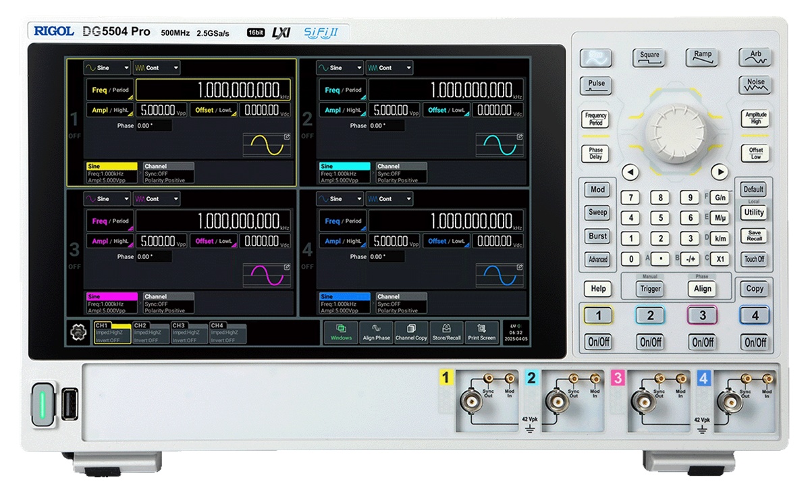Select the Square waveform key
The width and height of the screenshot is (810, 496).
click(649, 58)
